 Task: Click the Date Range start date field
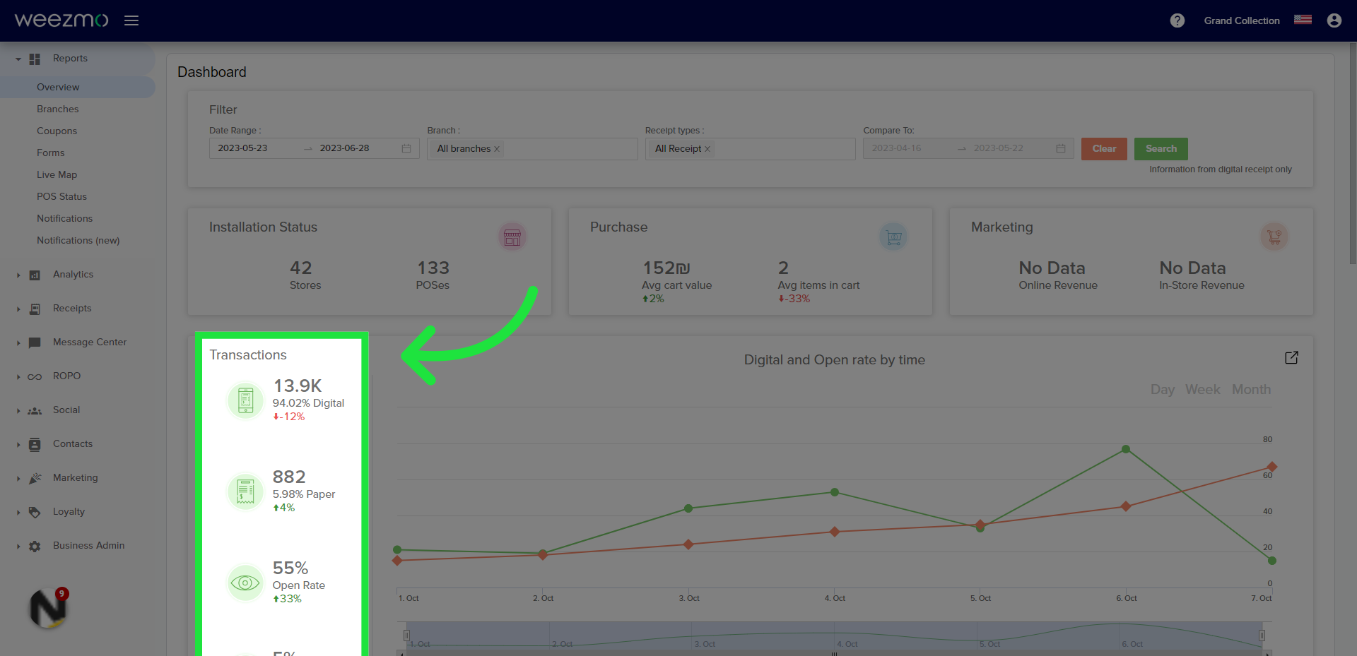point(243,148)
